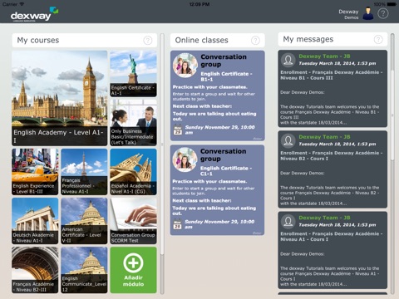Open the Online classes help question mark
This screenshot has height=299, width=399.
[255, 41]
